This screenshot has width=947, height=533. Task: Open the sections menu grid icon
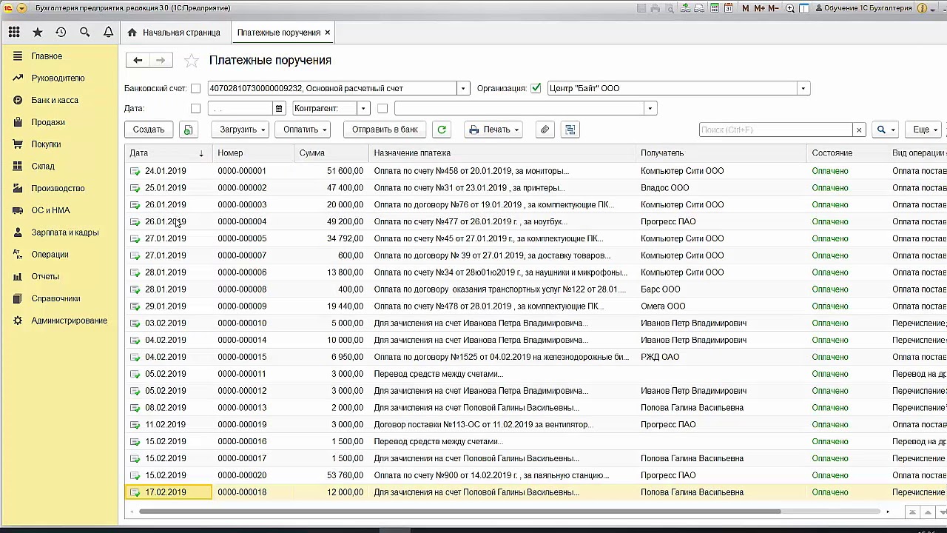click(14, 33)
